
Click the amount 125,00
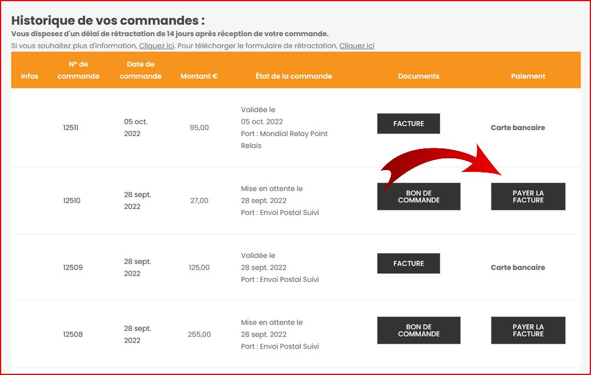click(x=199, y=268)
